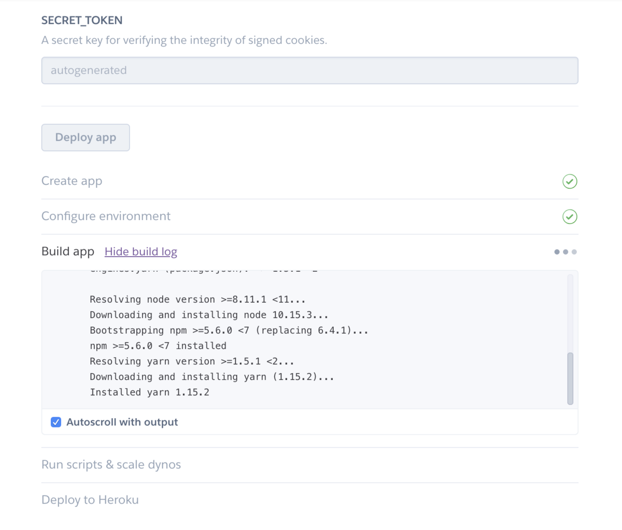Click the 'Autoscroll with output' text label
Image resolution: width=622 pixels, height=530 pixels.
coord(122,422)
